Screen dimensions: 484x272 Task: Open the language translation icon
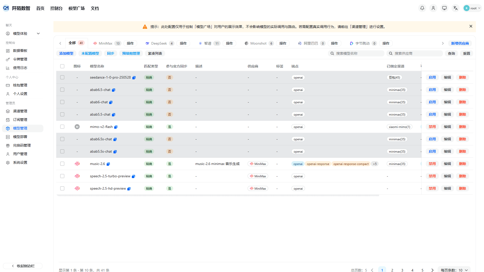click(x=456, y=8)
